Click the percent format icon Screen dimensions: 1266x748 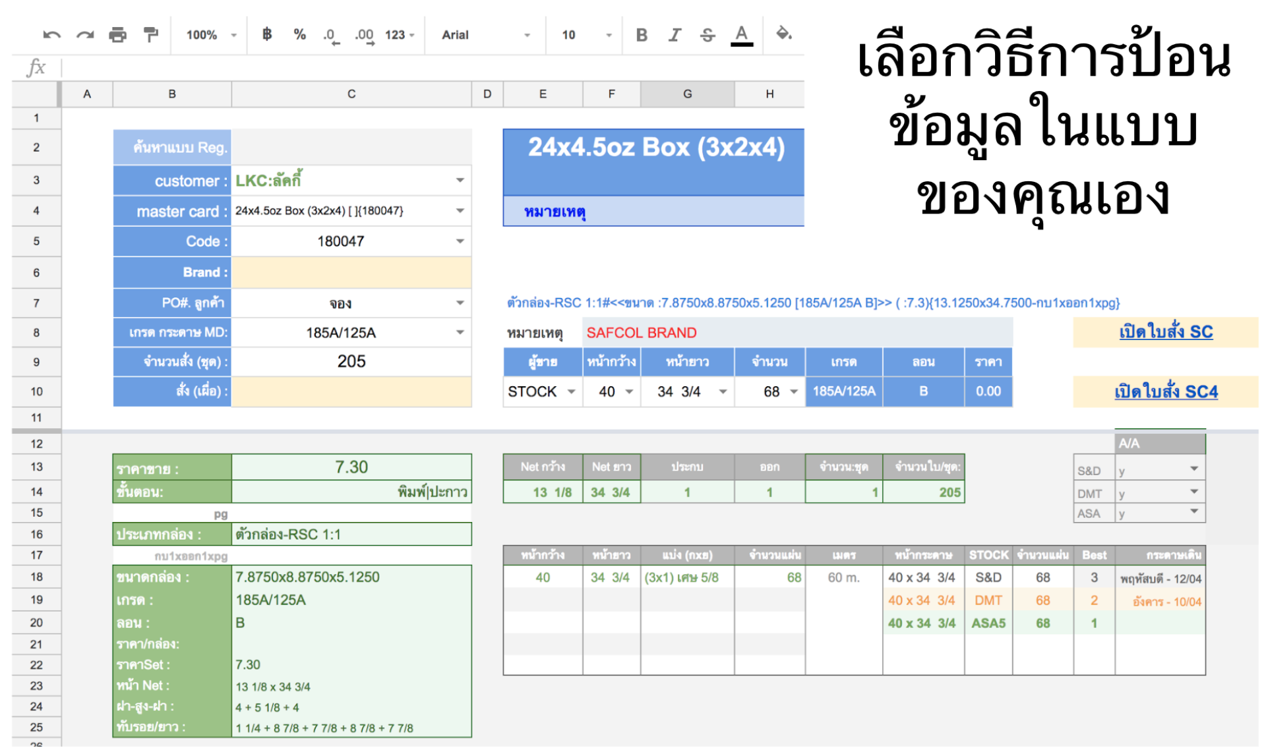point(299,34)
